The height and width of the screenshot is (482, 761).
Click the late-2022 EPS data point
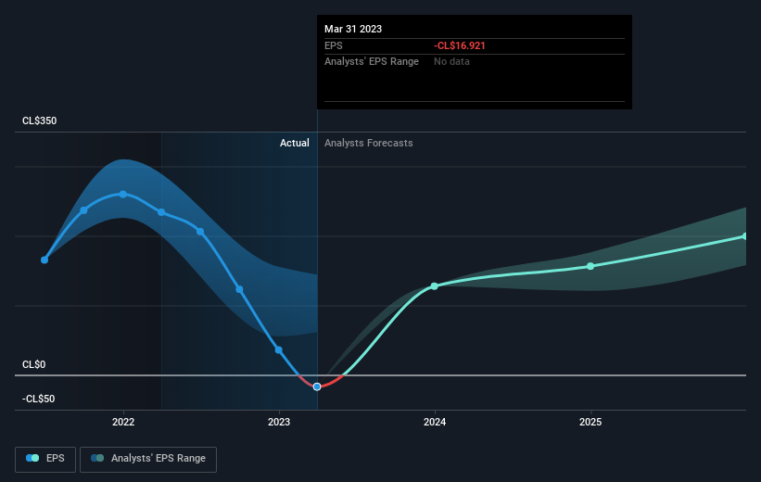(x=239, y=289)
